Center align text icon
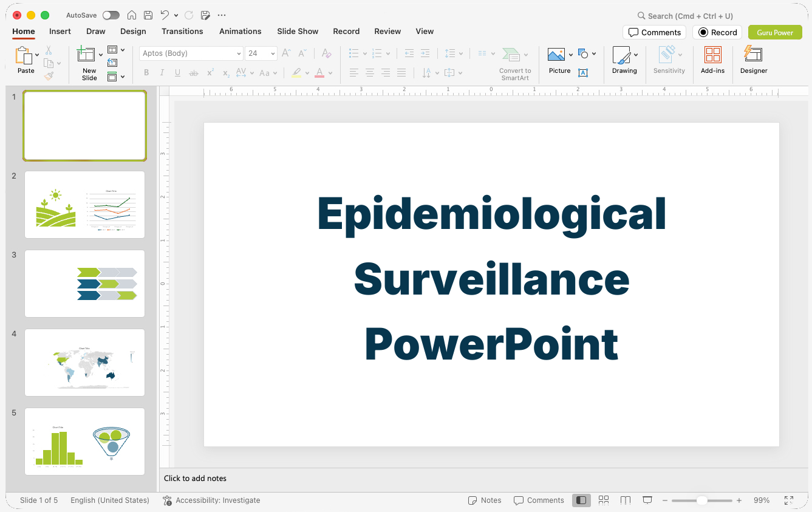The width and height of the screenshot is (812, 512). tap(370, 73)
